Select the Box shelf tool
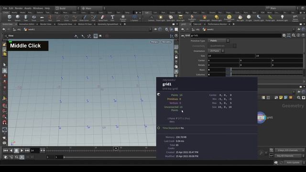The height and width of the screenshot is (172, 306). (10, 18)
